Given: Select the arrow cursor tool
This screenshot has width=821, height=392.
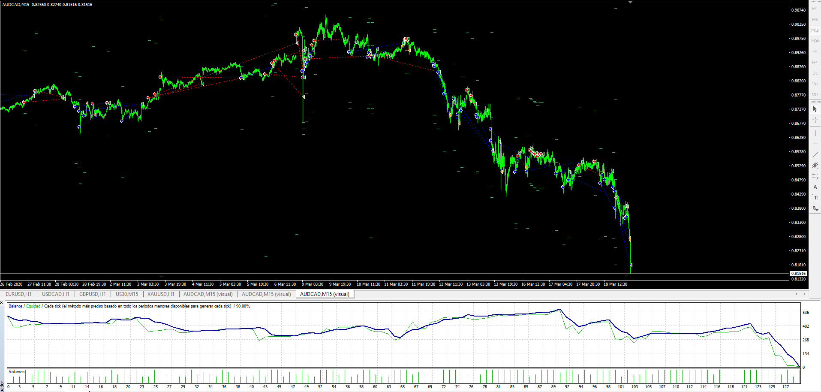Looking at the screenshot, I should click(x=815, y=109).
